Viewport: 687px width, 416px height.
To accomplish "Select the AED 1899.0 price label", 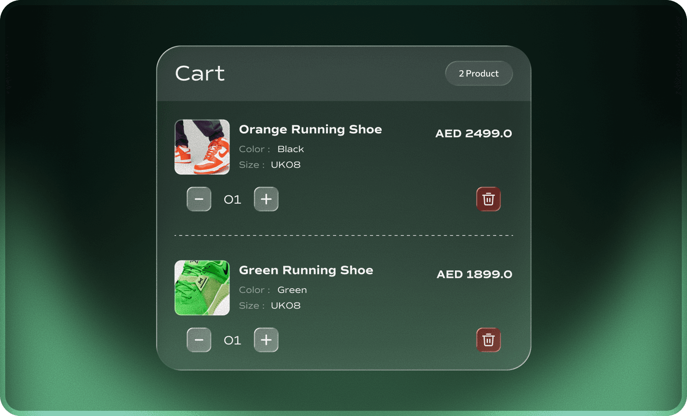I will point(474,274).
